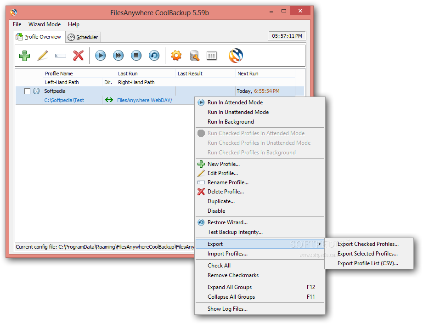Click the fast-forward Run Unattended toolbar icon
423x324 pixels.
118,56
